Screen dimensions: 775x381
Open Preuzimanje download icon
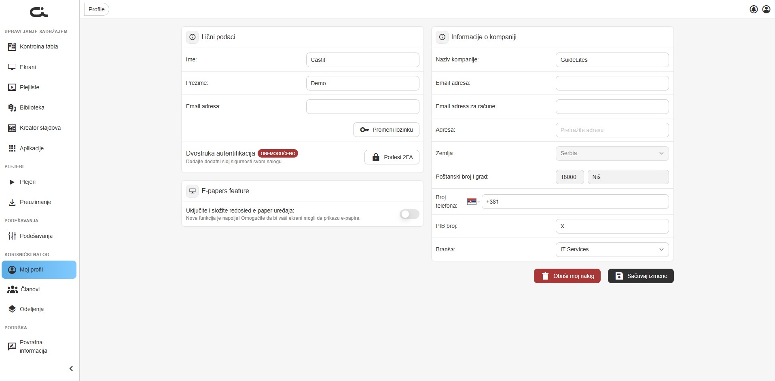point(12,202)
